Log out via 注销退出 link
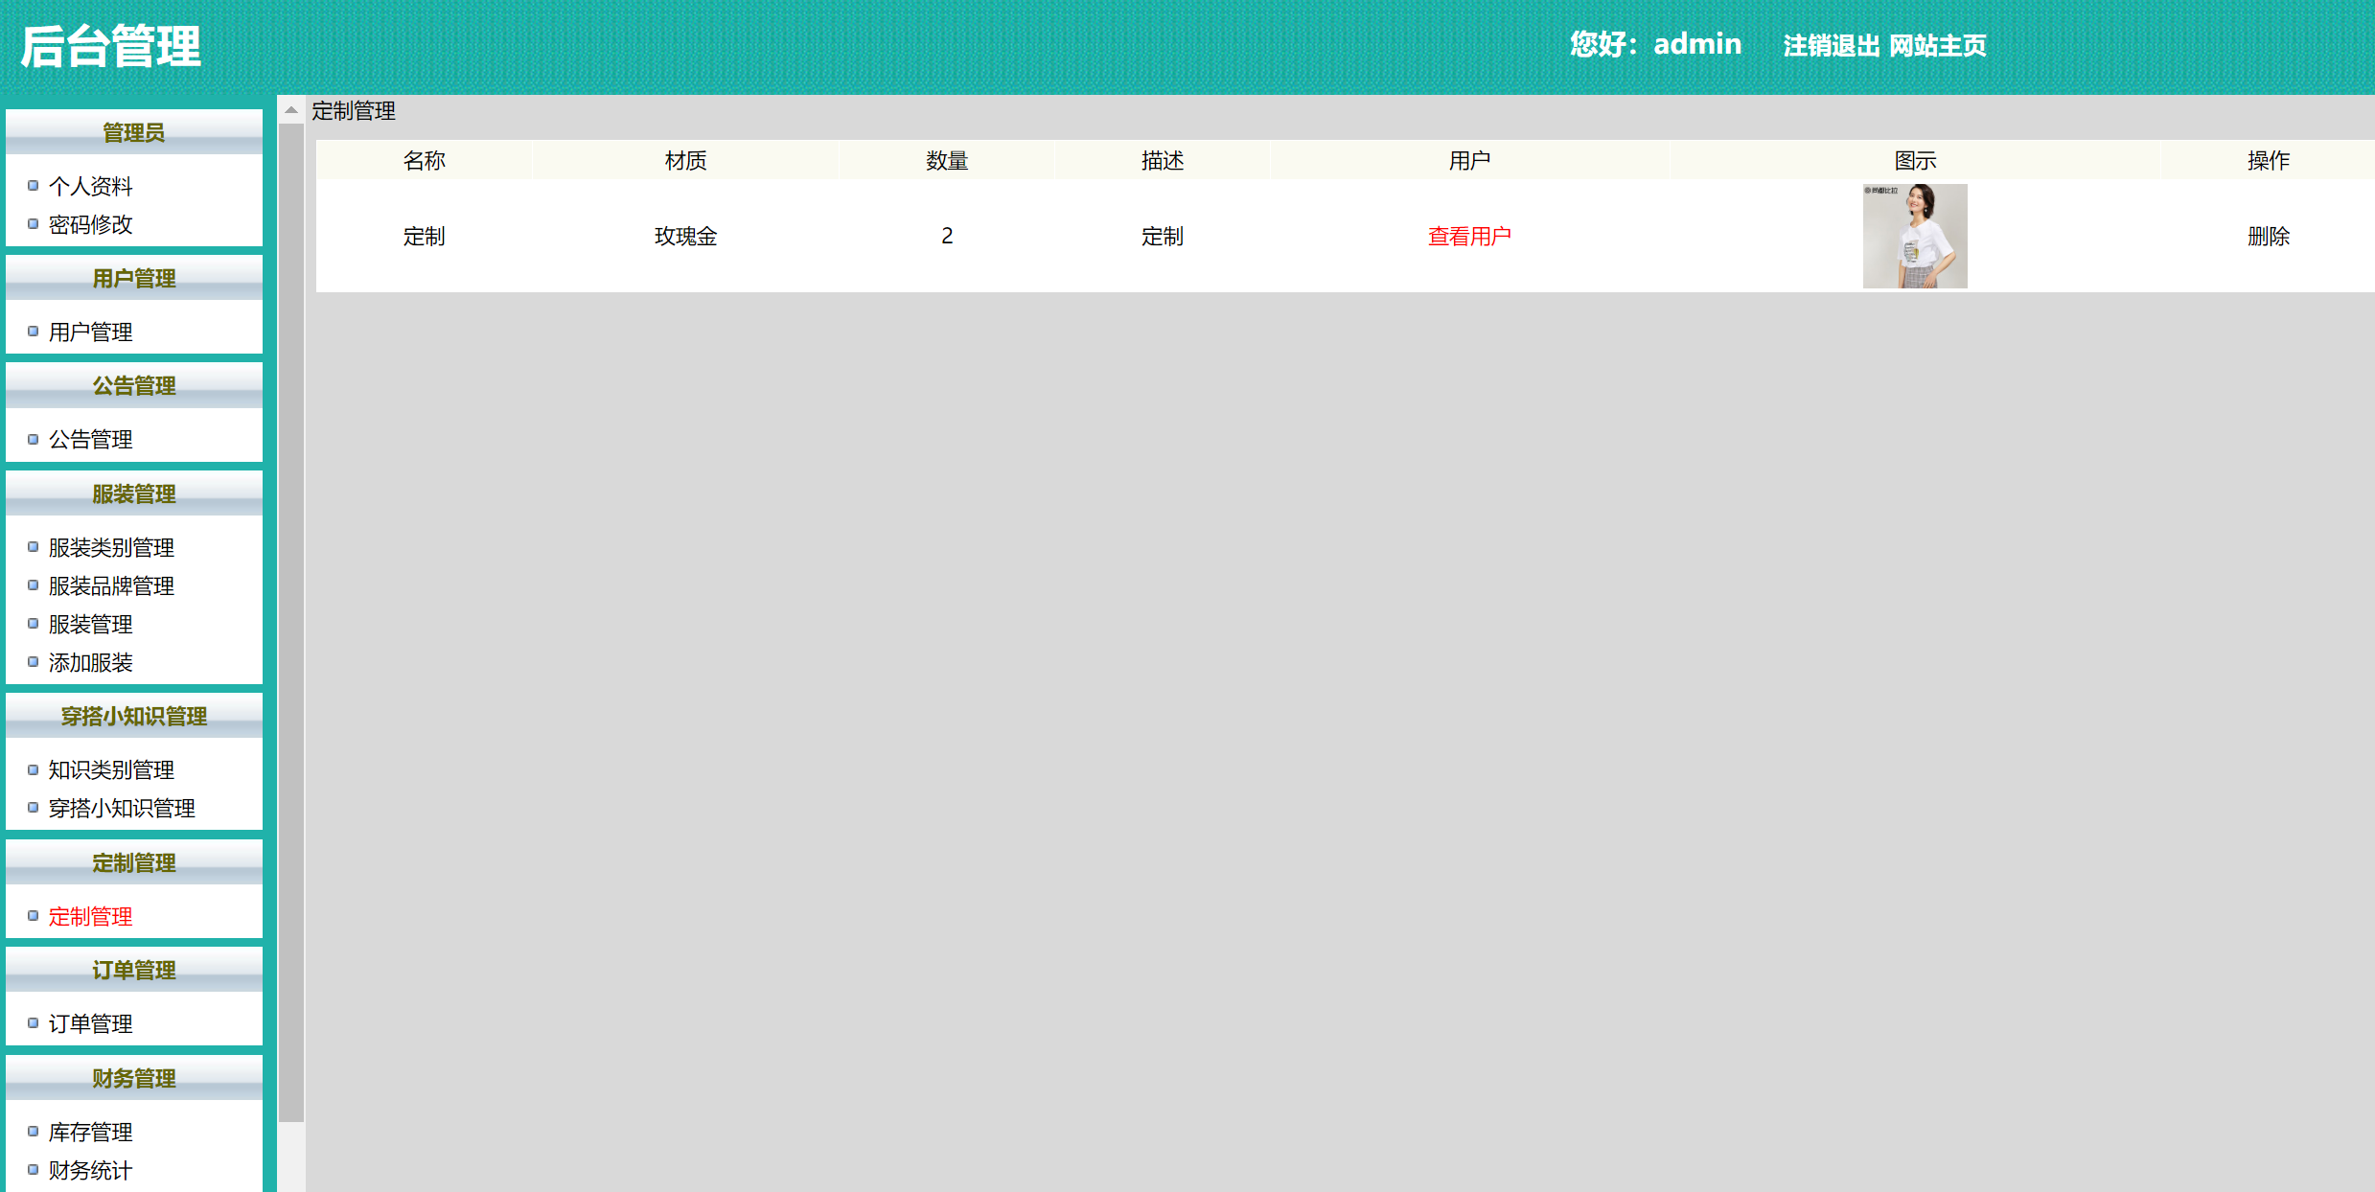Image resolution: width=2375 pixels, height=1192 pixels. pyautogui.click(x=1831, y=46)
